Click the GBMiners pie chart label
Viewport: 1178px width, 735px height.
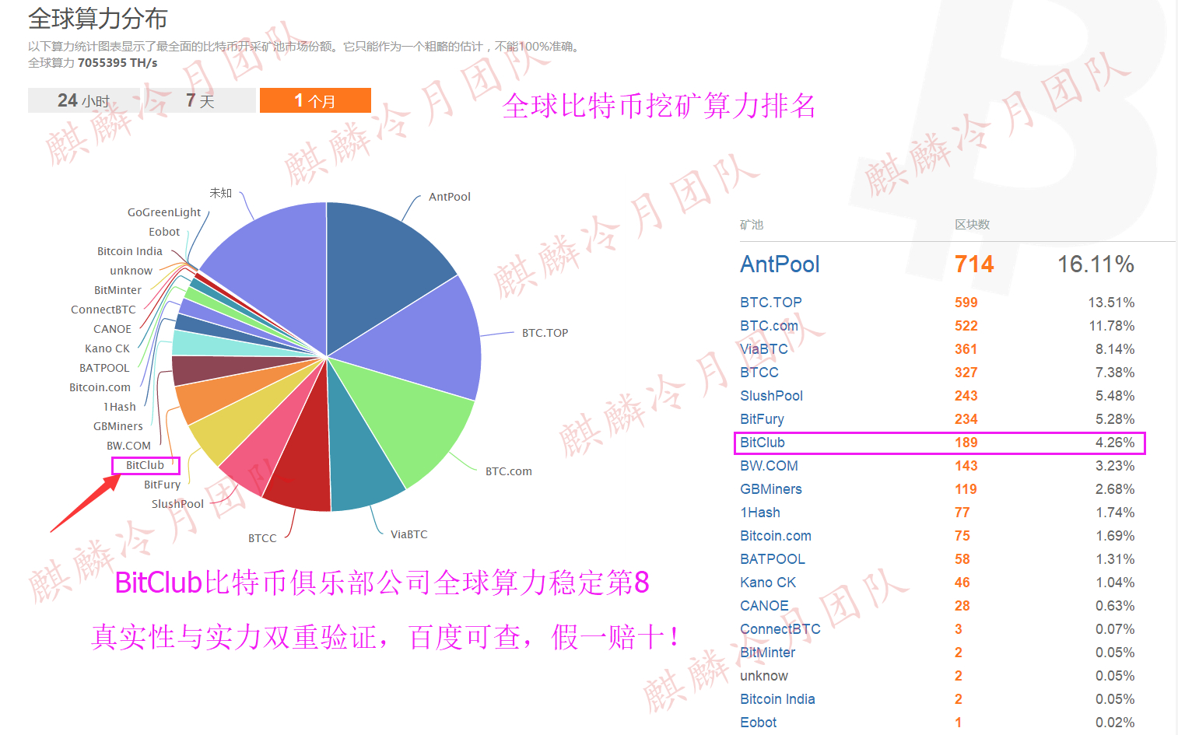pos(118,426)
